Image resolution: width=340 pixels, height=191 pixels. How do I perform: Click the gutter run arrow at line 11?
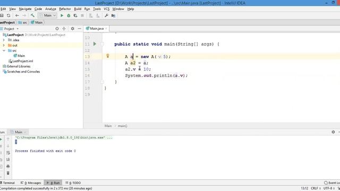coord(95,44)
